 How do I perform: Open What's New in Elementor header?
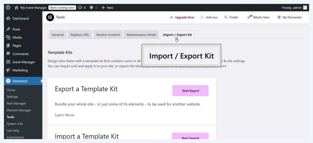click(x=261, y=17)
